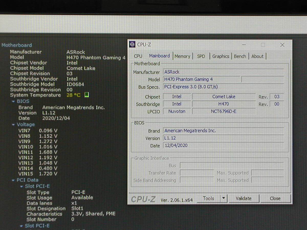This screenshot has height=230, width=307.
Task: Click the VIN9 1.272 V row
Action: tap(38, 142)
